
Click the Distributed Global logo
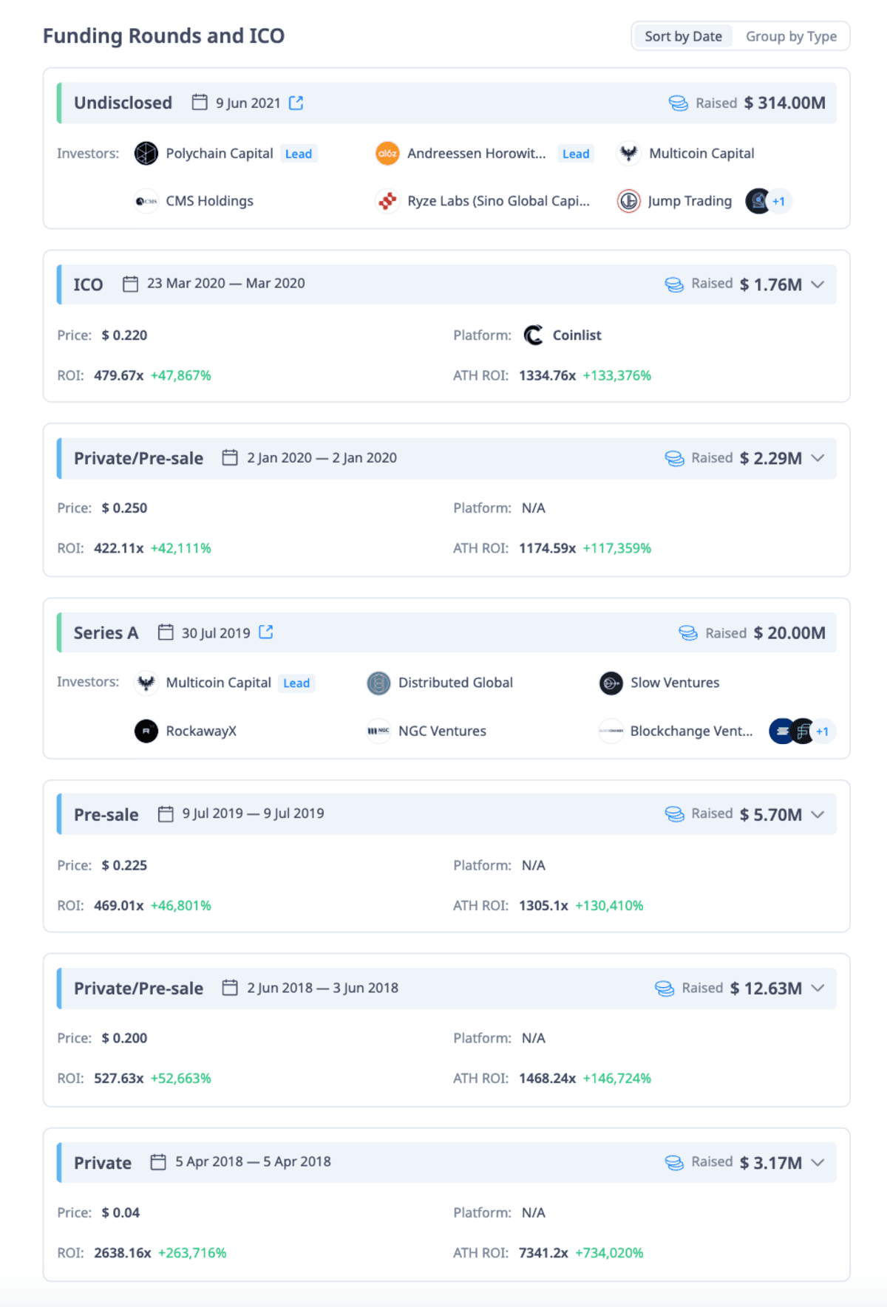coord(378,683)
